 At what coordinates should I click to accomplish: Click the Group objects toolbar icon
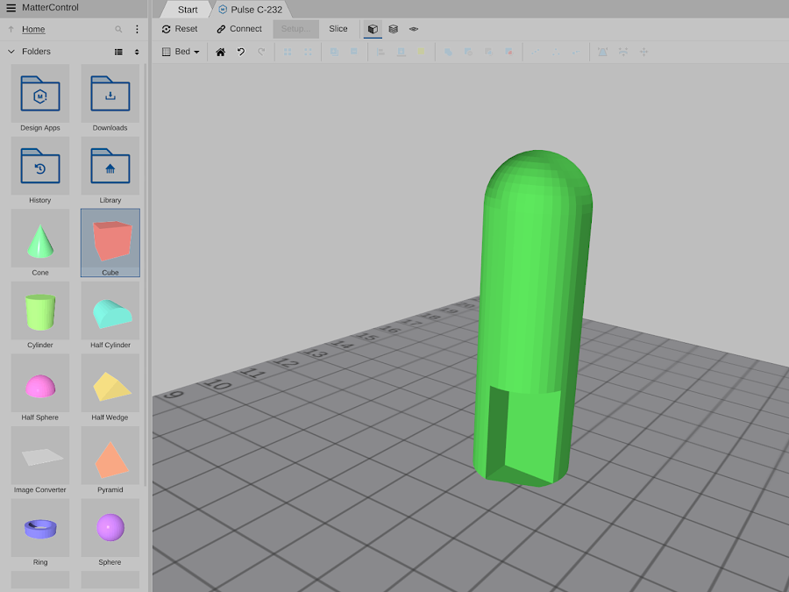point(288,52)
